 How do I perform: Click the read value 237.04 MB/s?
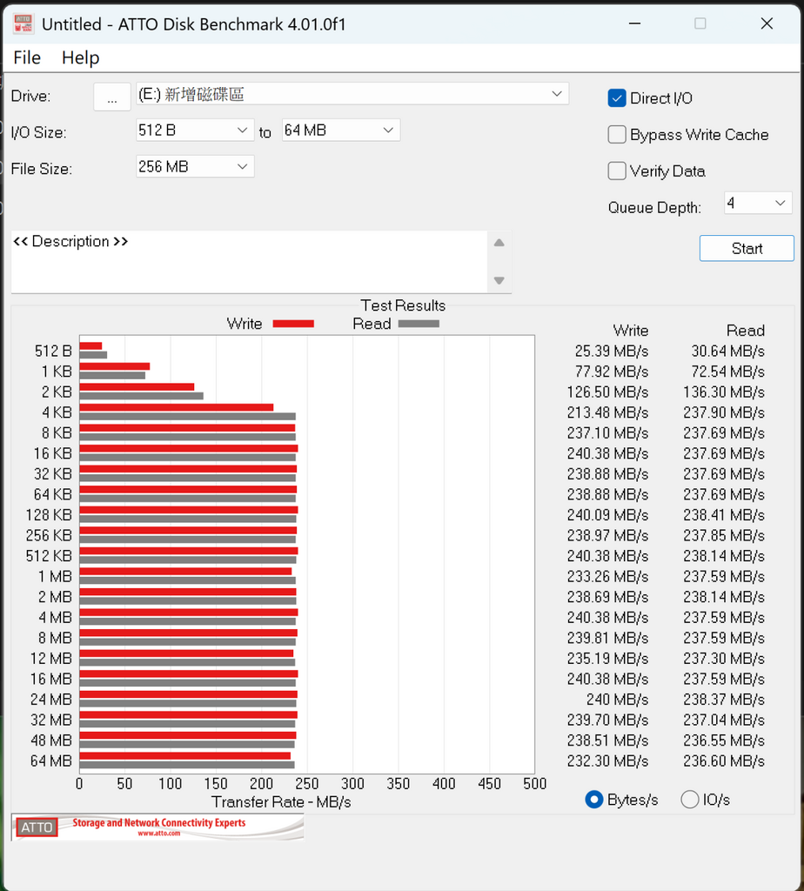[724, 720]
